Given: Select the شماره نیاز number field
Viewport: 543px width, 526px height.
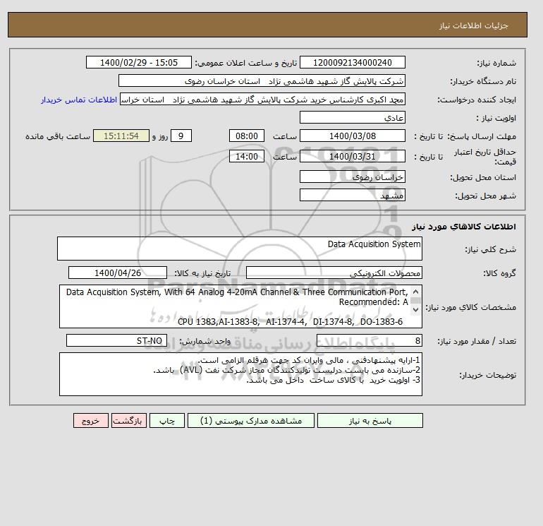Looking at the screenshot, I should click(x=352, y=62).
